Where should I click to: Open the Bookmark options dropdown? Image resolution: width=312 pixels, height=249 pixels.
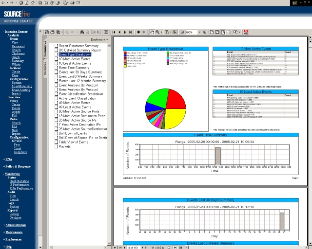click(99, 39)
